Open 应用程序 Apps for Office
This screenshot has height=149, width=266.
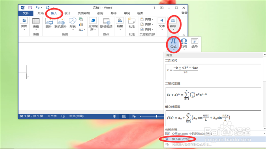(x=93, y=24)
